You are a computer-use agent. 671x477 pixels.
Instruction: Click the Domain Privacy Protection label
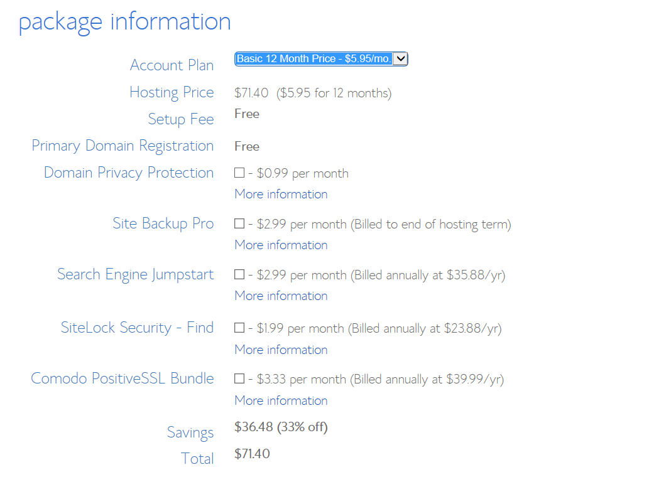129,173
